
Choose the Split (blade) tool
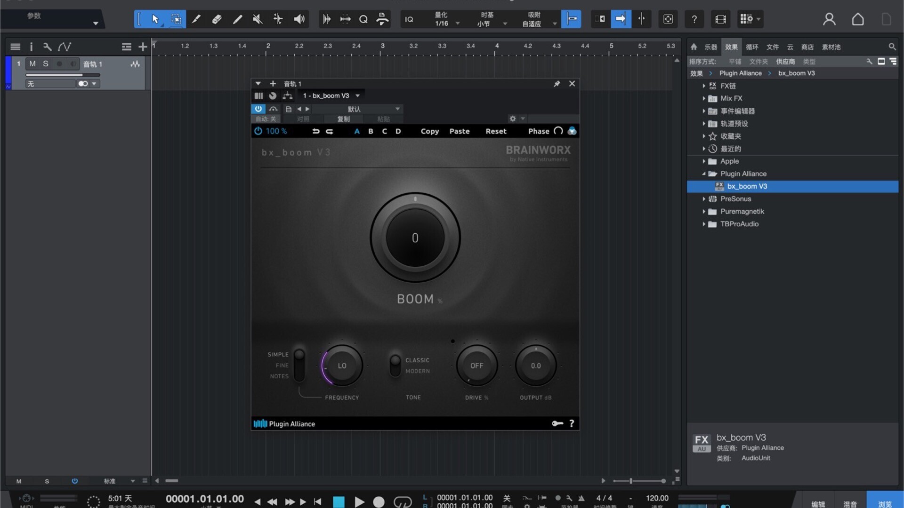[196, 19]
